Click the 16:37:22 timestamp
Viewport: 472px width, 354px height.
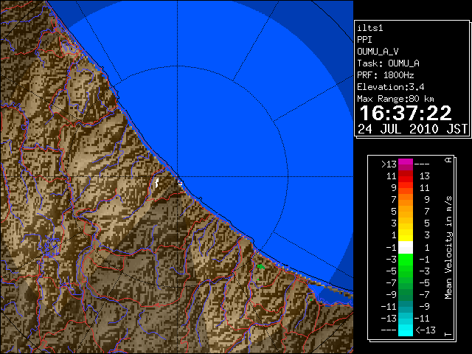406,113
